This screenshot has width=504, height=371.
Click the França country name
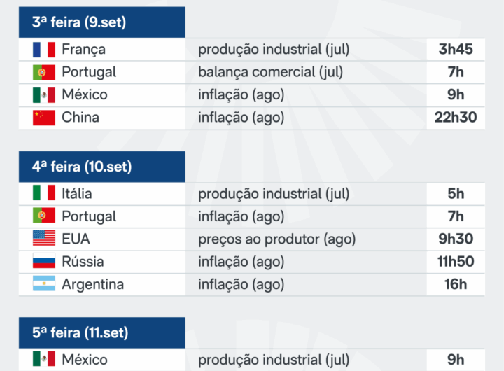pos(84,50)
